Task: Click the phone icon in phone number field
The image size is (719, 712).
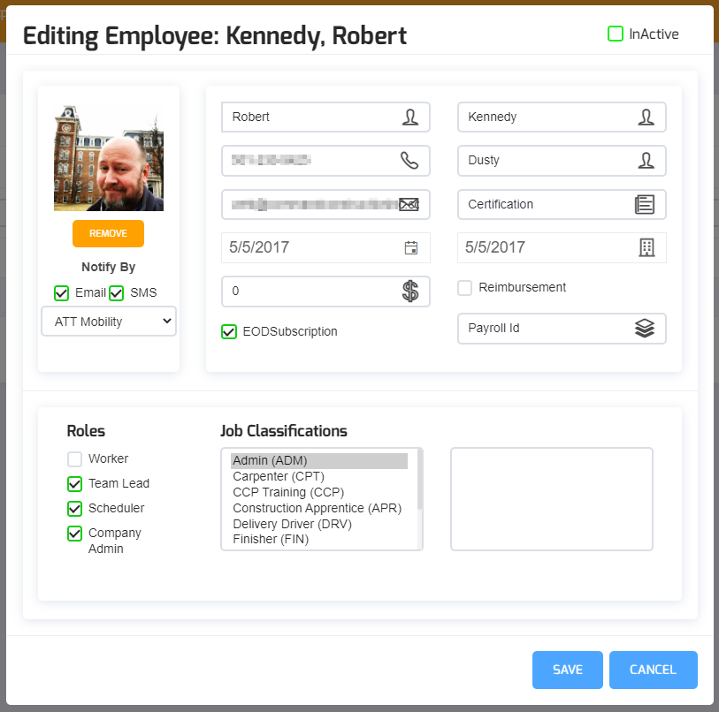Action: (409, 161)
